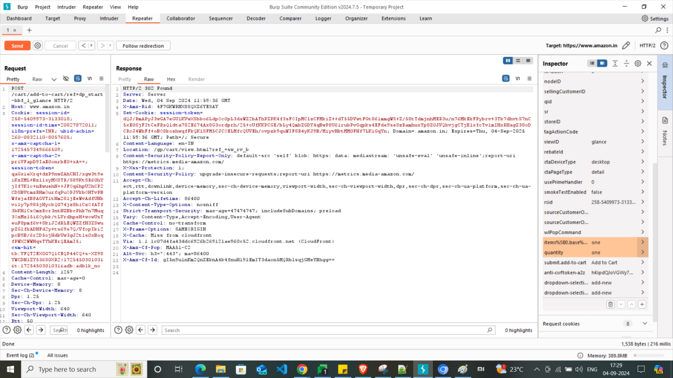This screenshot has width=673, height=378.
Task: Delete selected Inspector parameter trash icon
Action: (x=611, y=304)
